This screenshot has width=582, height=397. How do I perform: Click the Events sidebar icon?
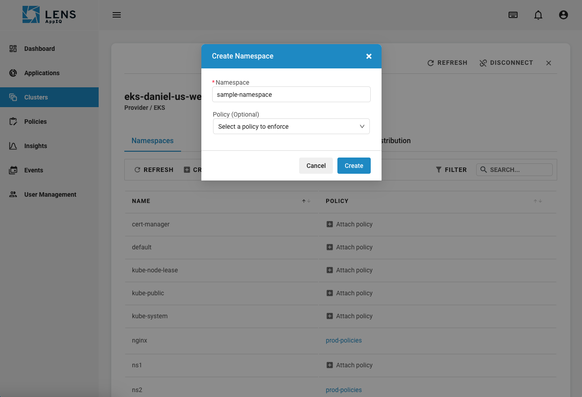click(x=13, y=170)
